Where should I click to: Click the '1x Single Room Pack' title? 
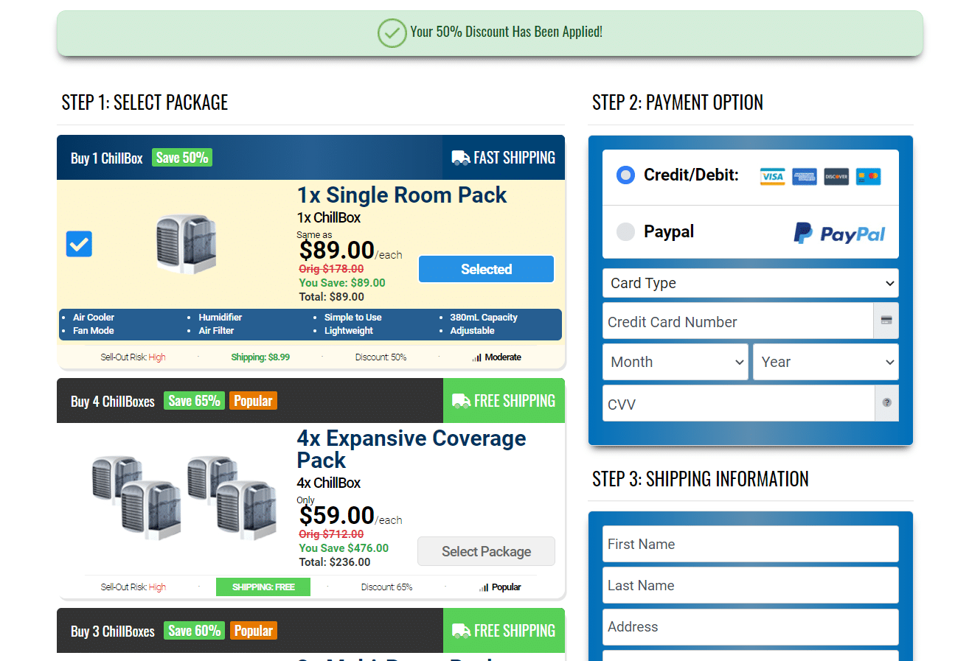(x=402, y=195)
